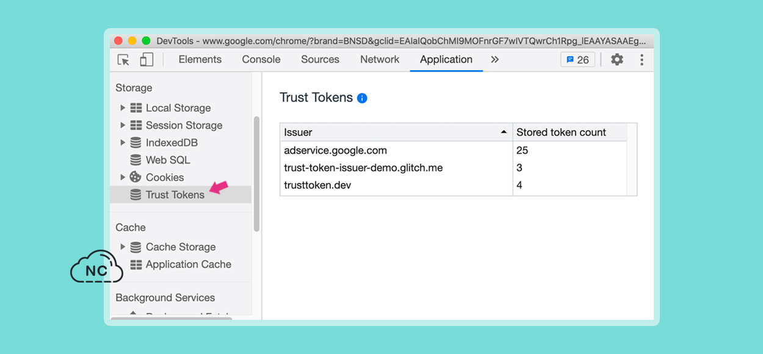Select Cache Storage in sidebar
This screenshot has width=763, height=354.
click(x=181, y=247)
